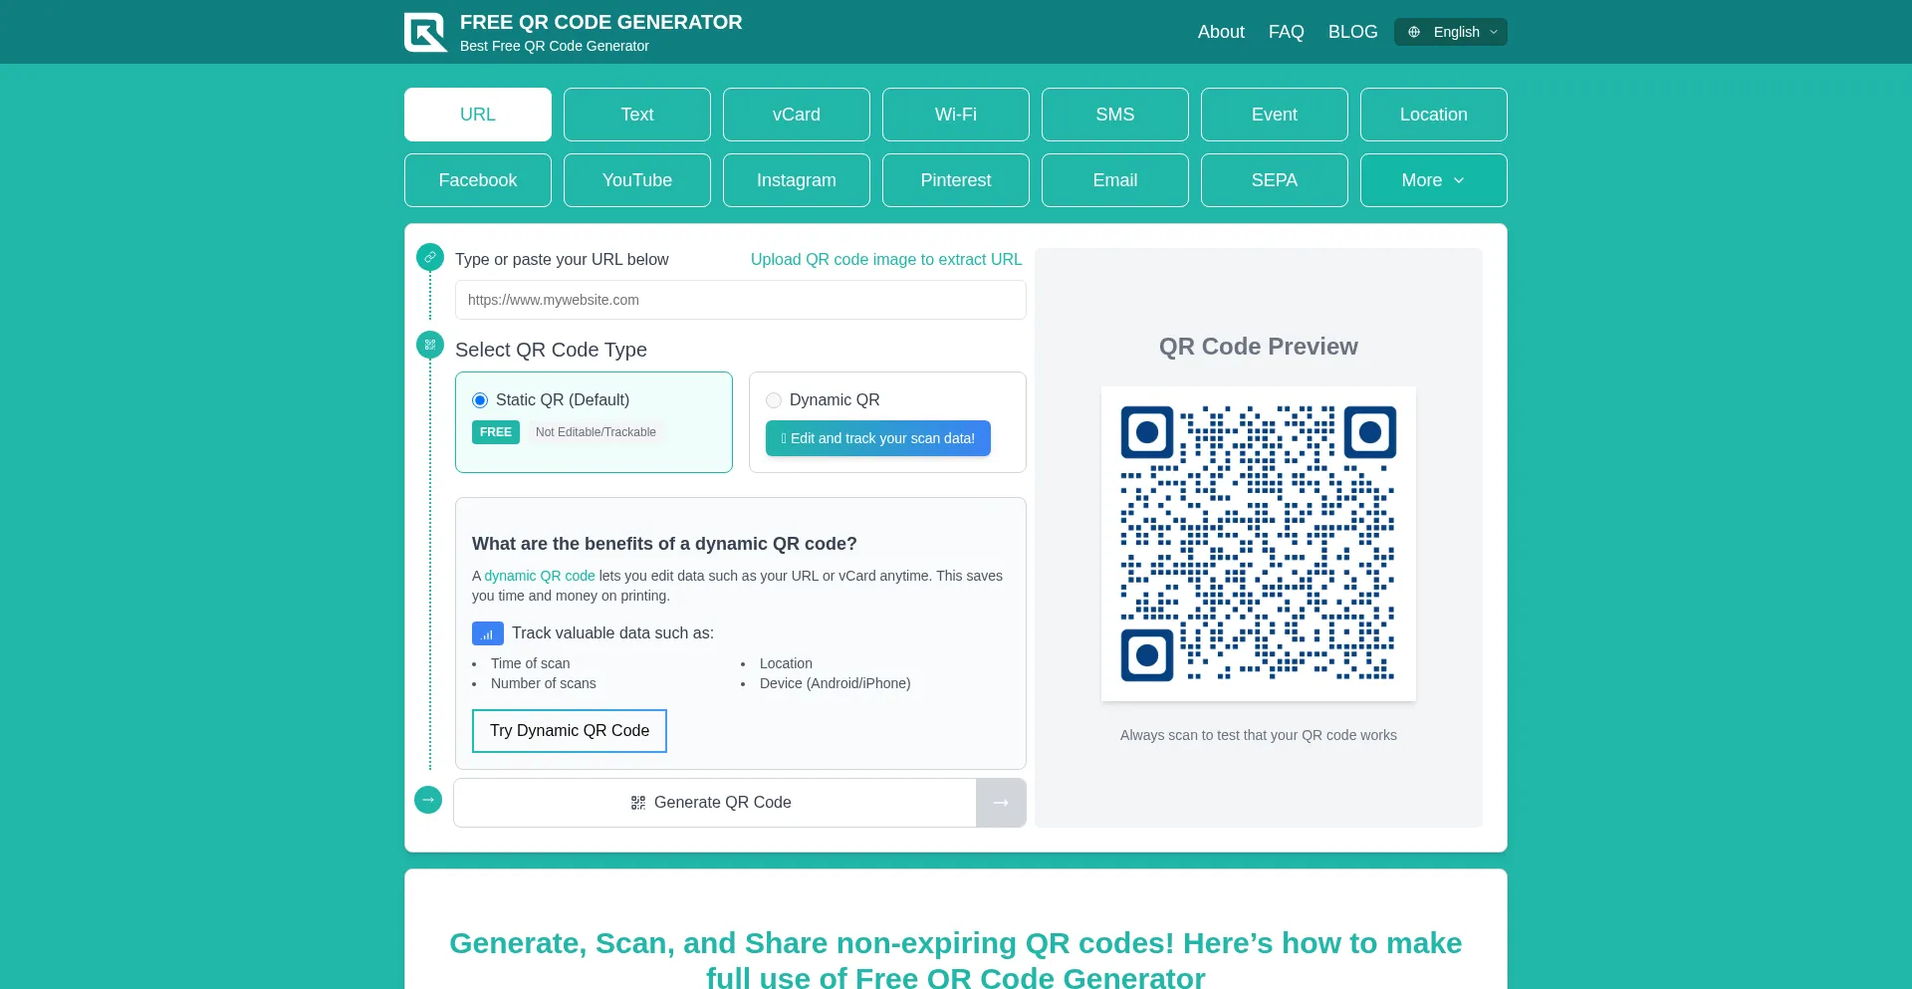The width and height of the screenshot is (1912, 989).
Task: Click the Not Editable/Trackable label
Action: (x=596, y=432)
